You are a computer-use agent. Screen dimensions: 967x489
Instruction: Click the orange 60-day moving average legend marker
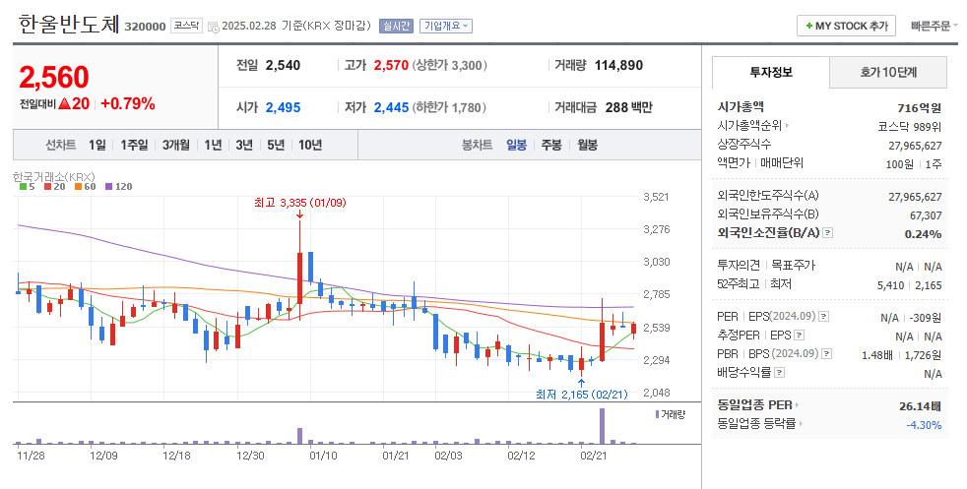[x=79, y=187]
